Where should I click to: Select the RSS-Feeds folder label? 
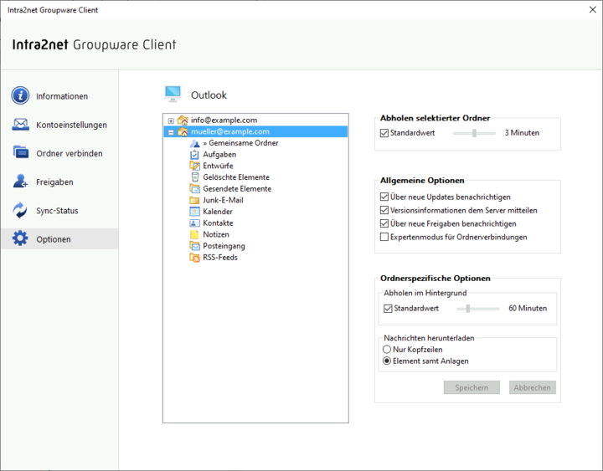point(220,258)
